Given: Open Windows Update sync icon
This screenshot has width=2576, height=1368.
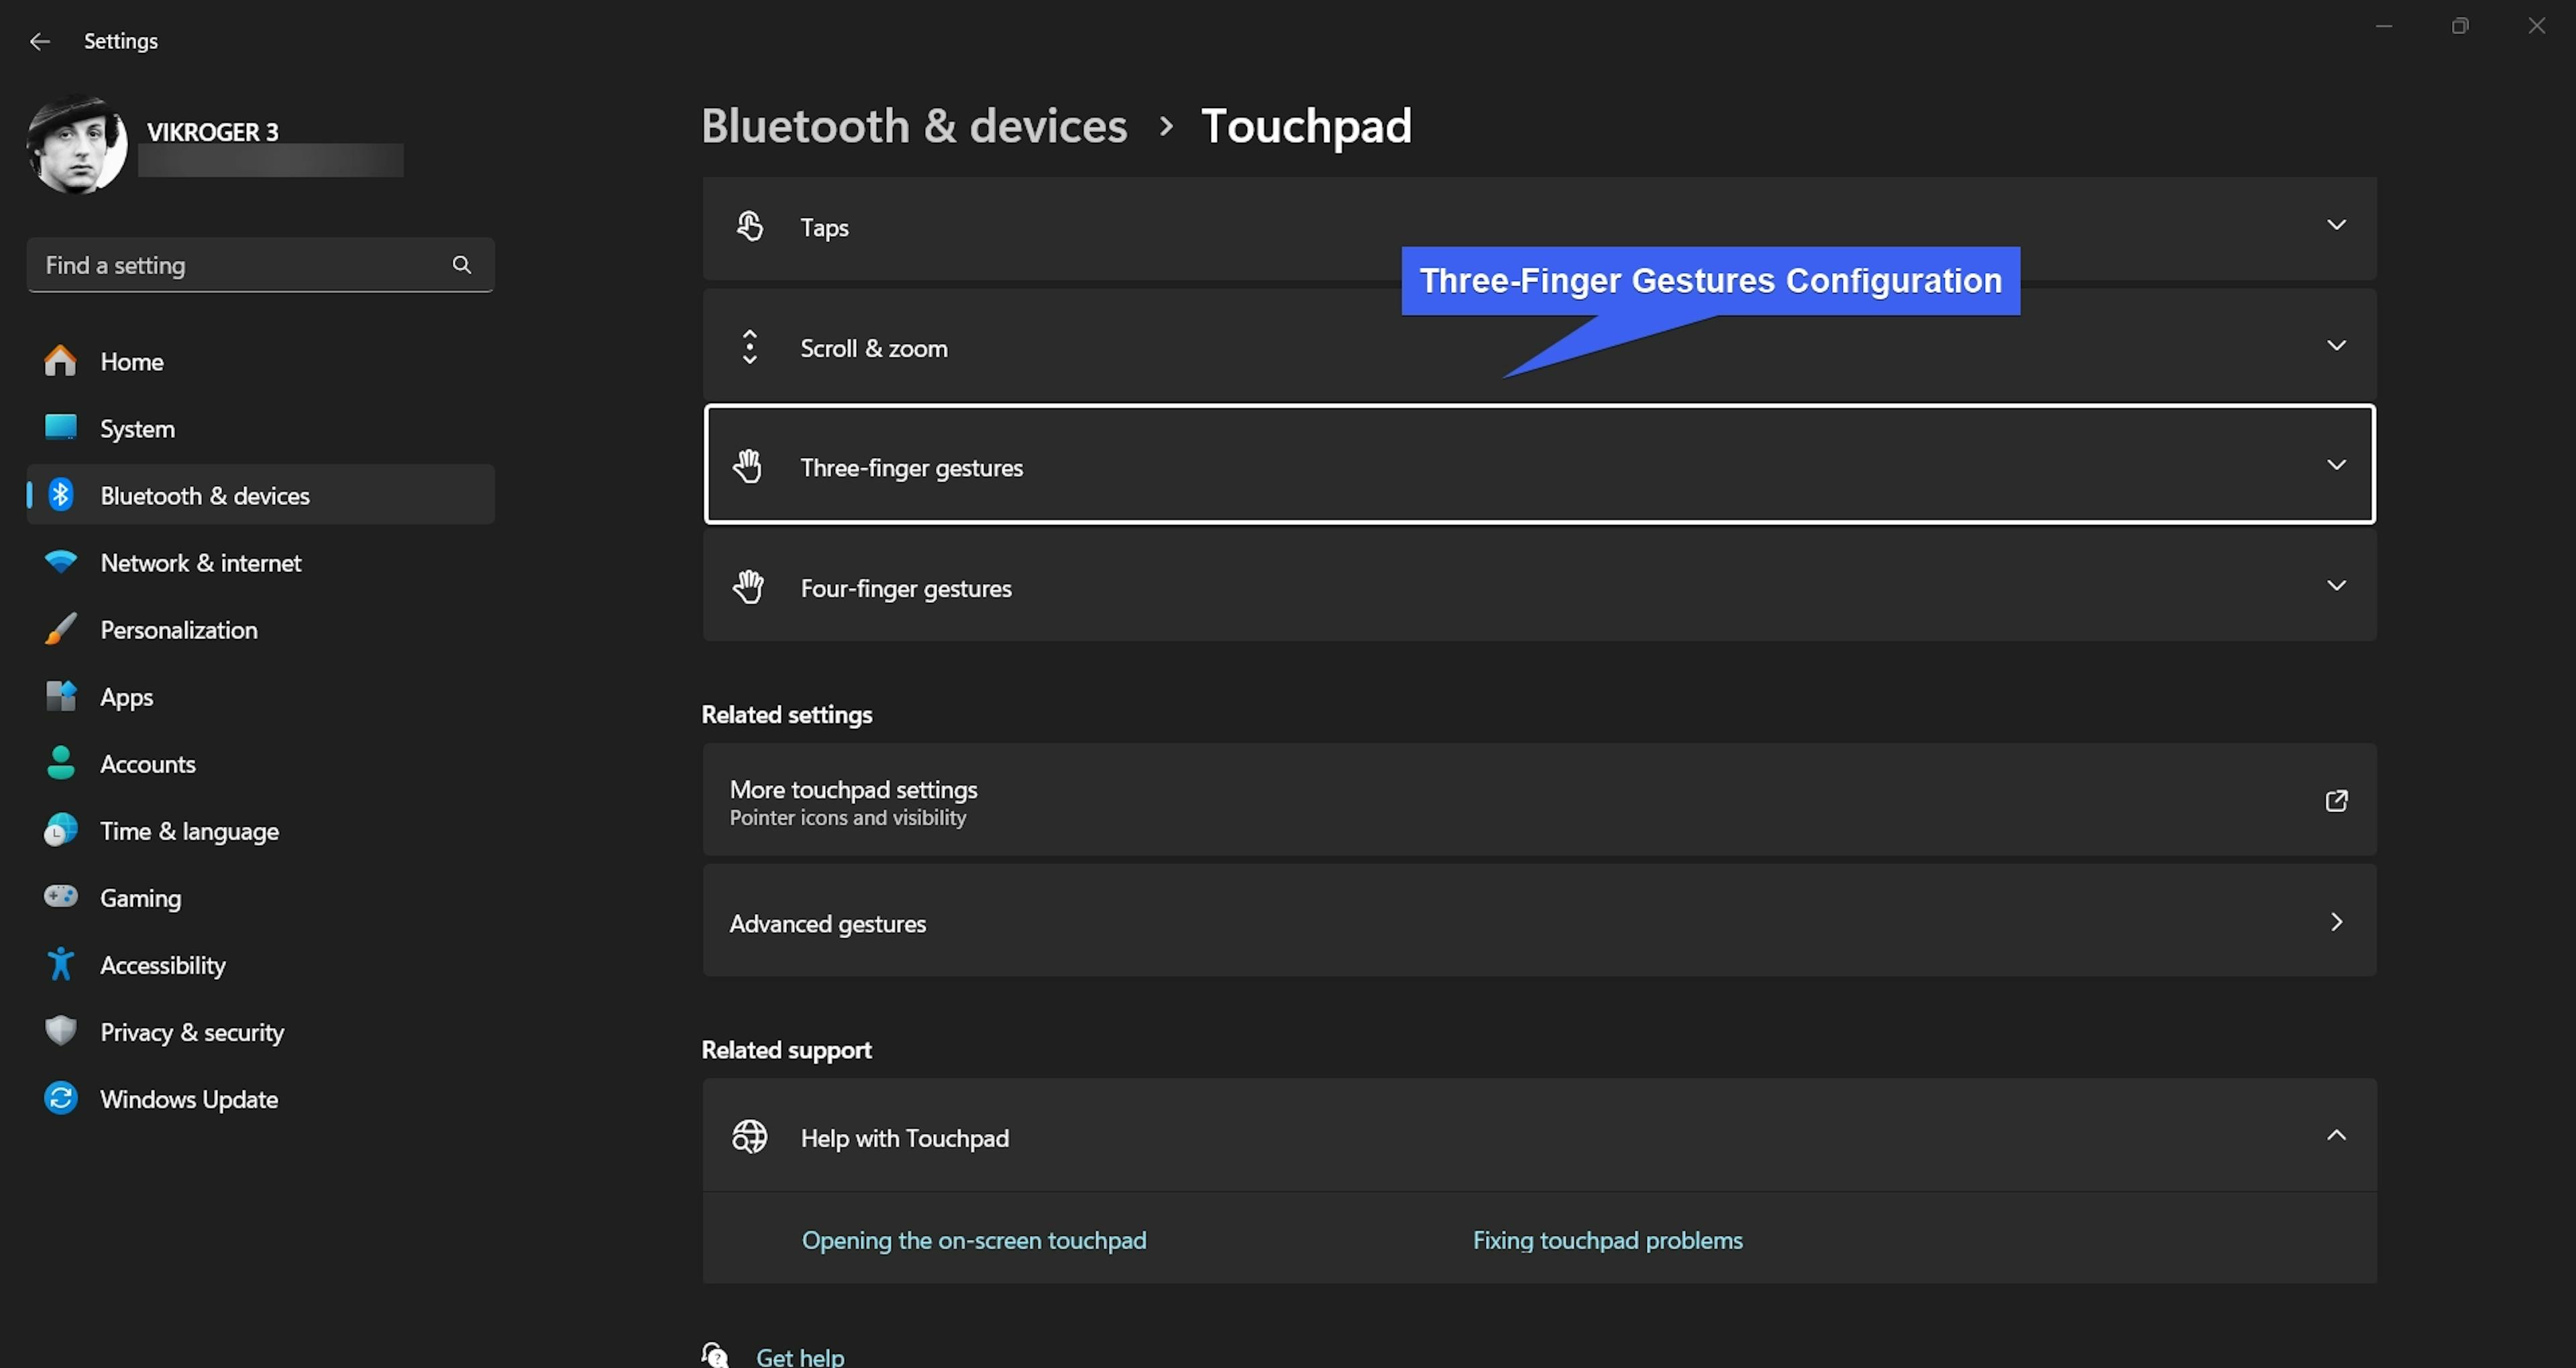Looking at the screenshot, I should [60, 1098].
